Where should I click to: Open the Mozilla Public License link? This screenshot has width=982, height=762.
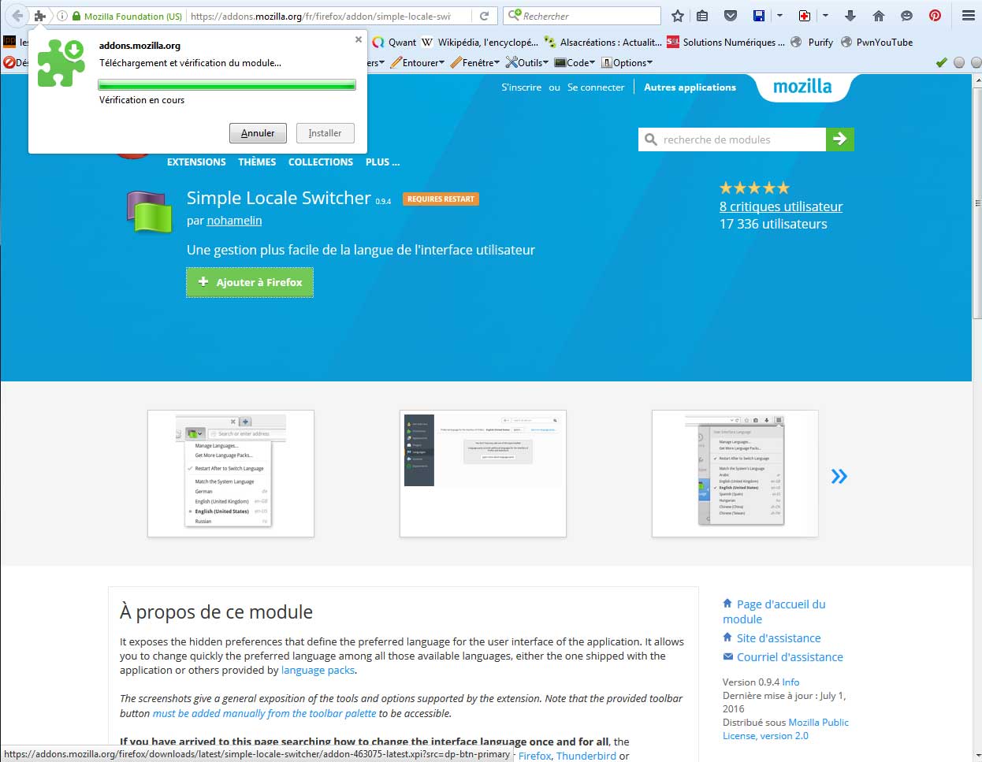click(x=786, y=729)
